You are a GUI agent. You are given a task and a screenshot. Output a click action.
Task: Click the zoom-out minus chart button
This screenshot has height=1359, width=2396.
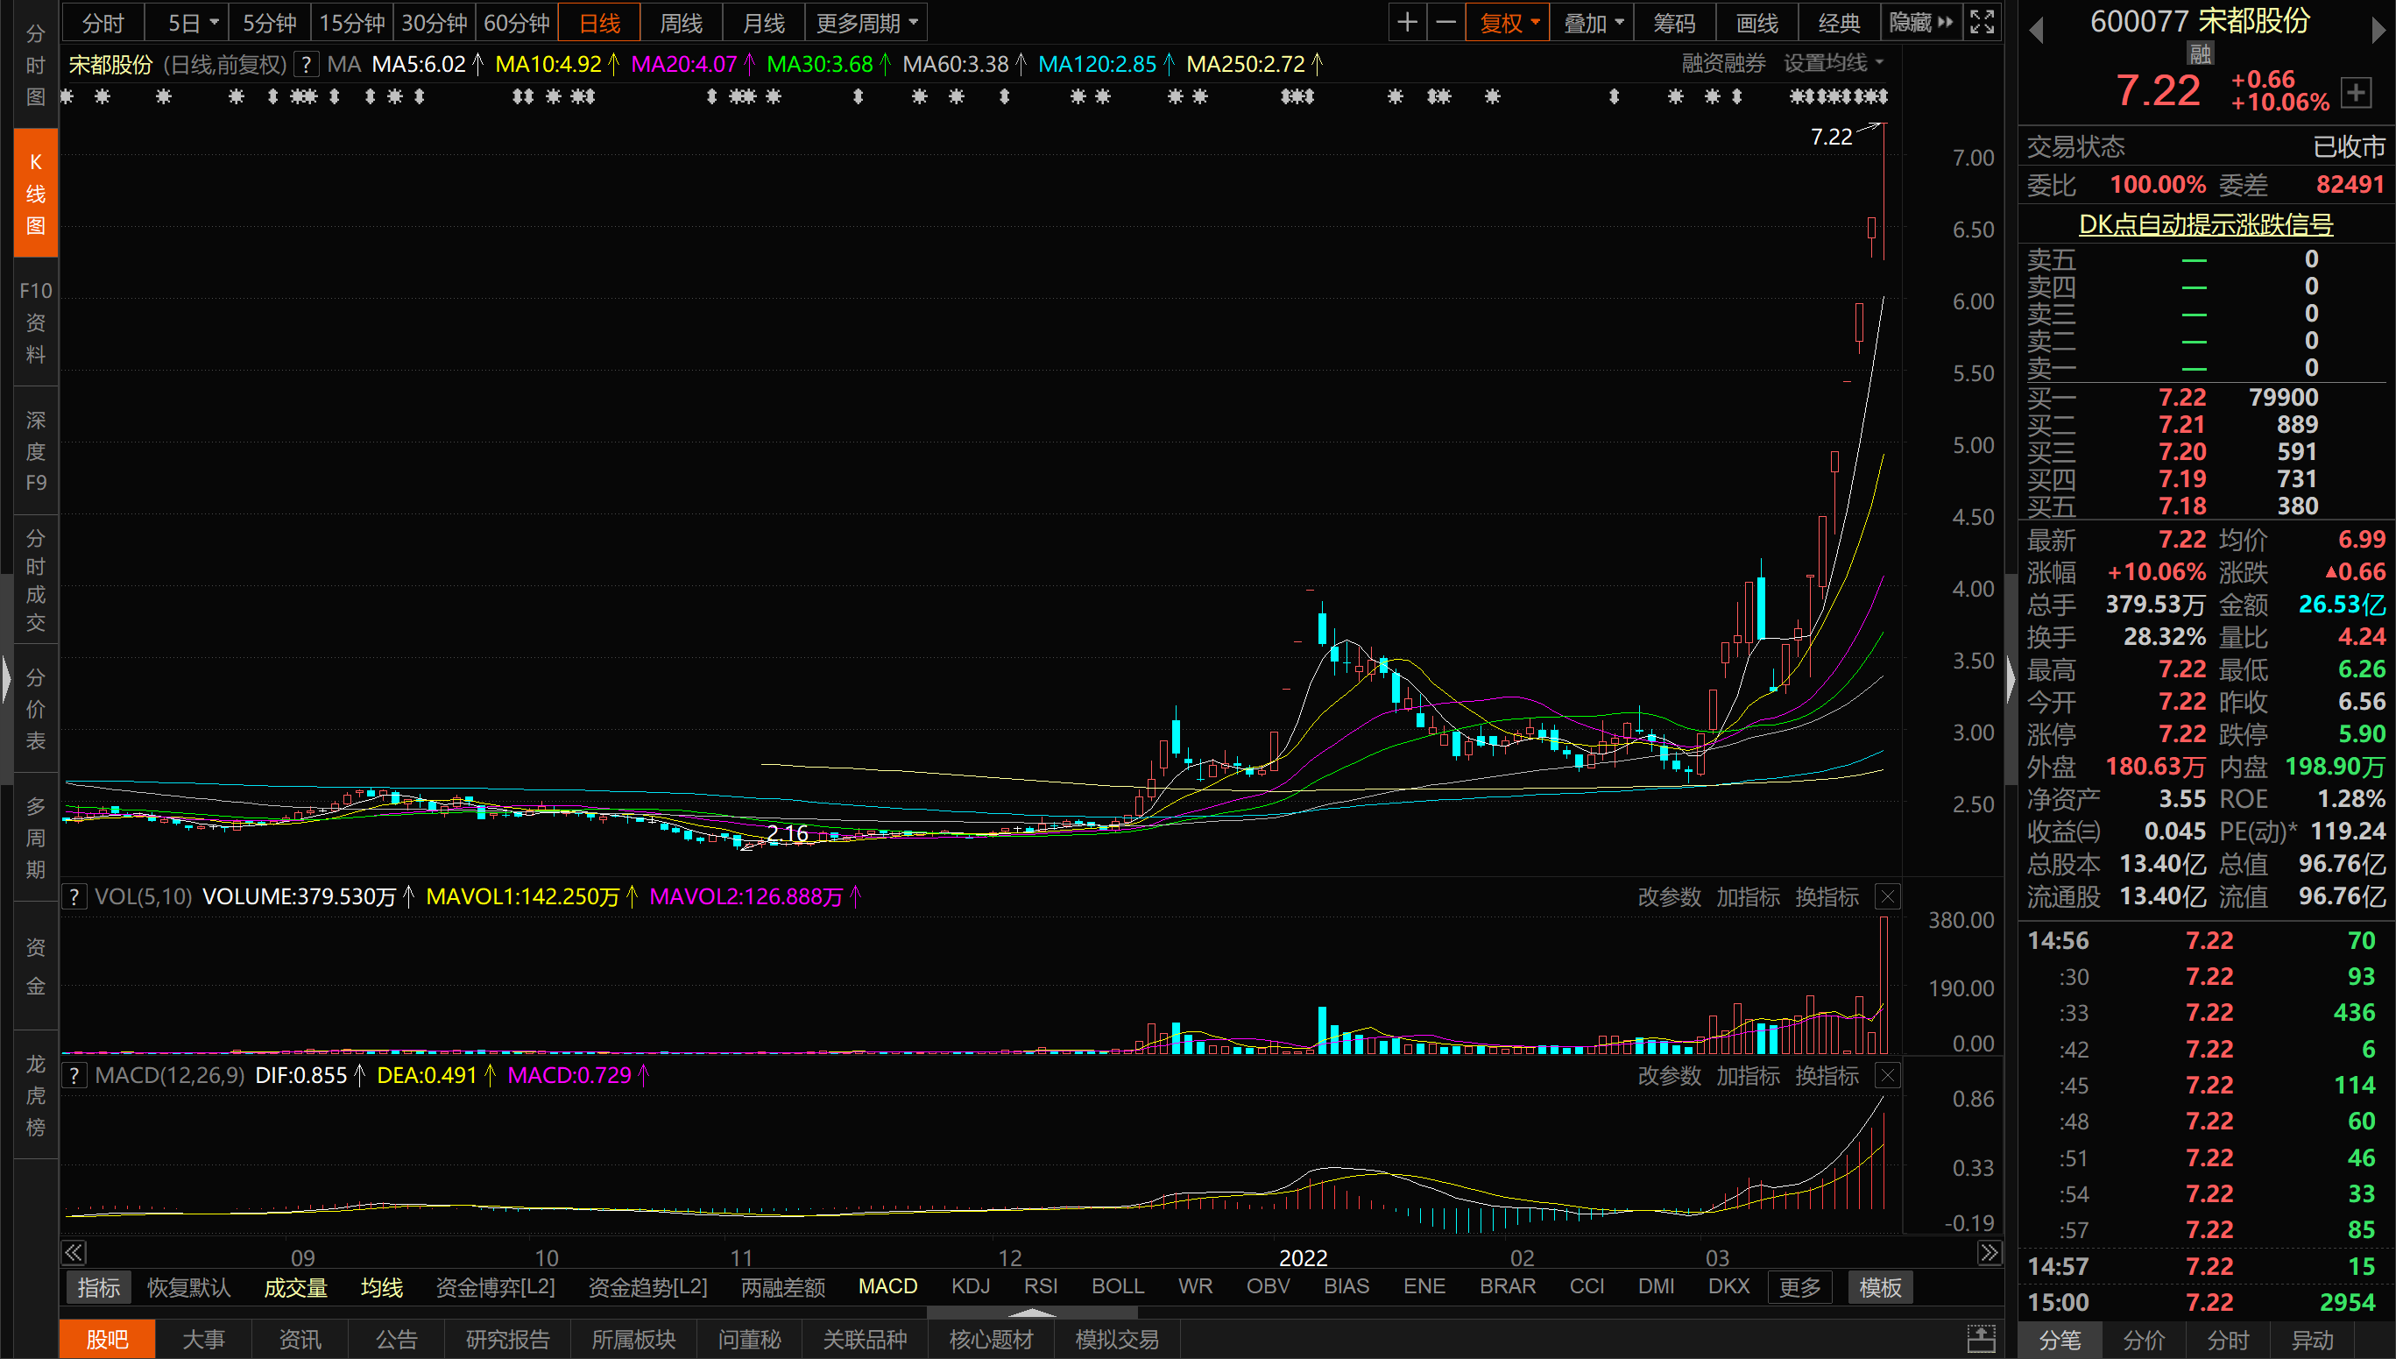coord(1445,23)
